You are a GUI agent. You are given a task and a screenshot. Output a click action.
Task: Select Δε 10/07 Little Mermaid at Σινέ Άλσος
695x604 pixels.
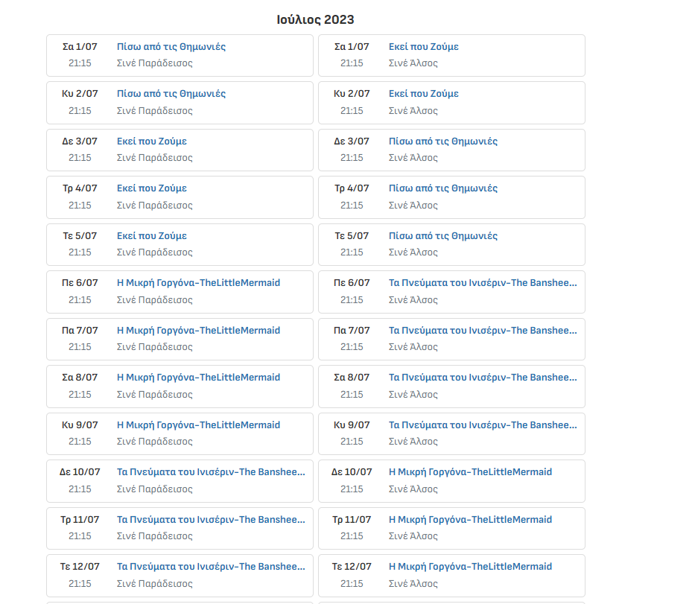470,472
